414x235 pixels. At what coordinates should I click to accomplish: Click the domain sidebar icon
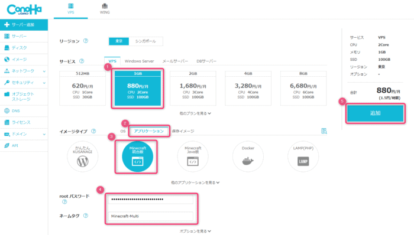click(7, 134)
